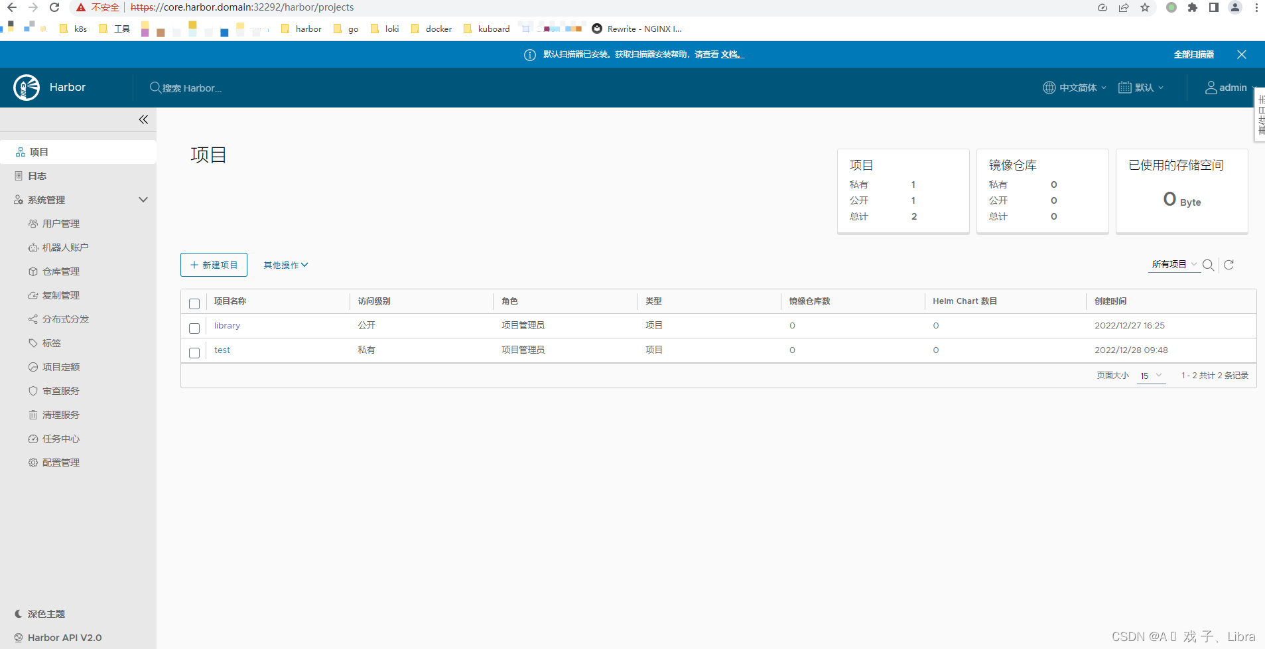Screen dimensions: 1265x649
Task: Sort by 创建时间 column header
Action: point(1110,301)
